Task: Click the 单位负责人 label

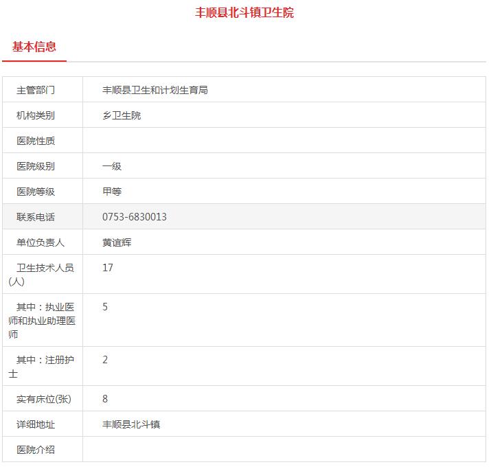Action: (x=41, y=242)
